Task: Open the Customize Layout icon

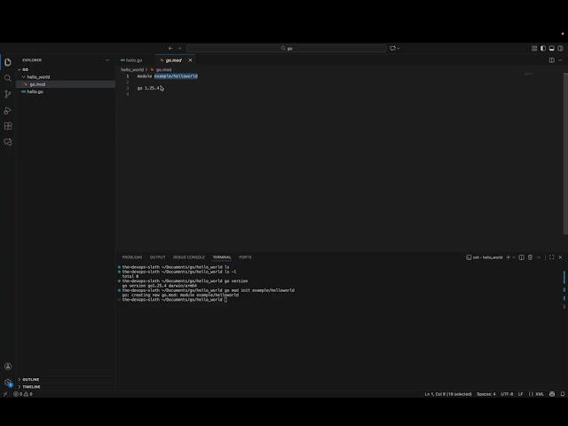Action: [x=534, y=48]
